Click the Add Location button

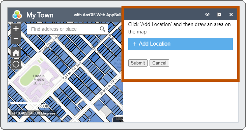180,44
